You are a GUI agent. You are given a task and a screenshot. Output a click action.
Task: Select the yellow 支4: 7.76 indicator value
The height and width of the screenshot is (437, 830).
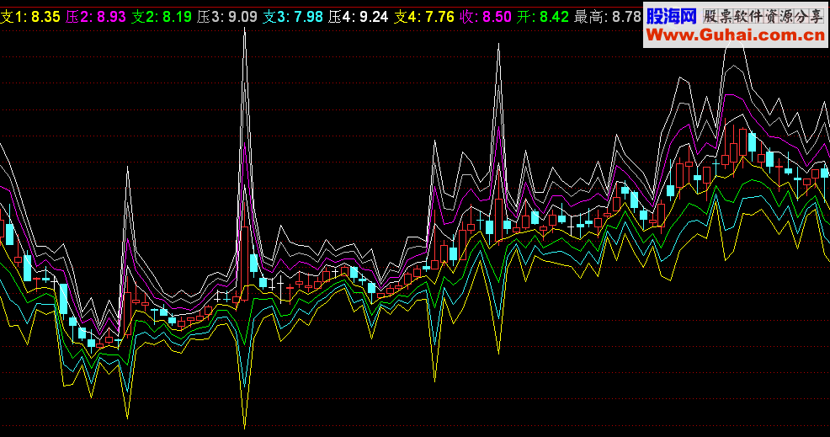pyautogui.click(x=424, y=17)
